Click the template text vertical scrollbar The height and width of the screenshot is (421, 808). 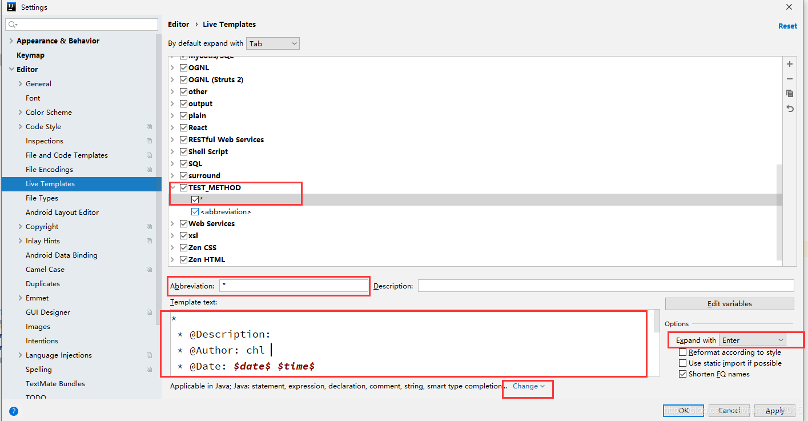657,321
